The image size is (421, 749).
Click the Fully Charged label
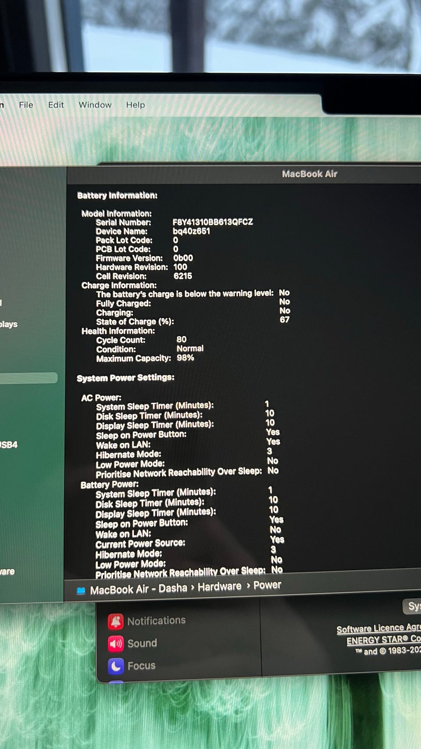pos(124,304)
